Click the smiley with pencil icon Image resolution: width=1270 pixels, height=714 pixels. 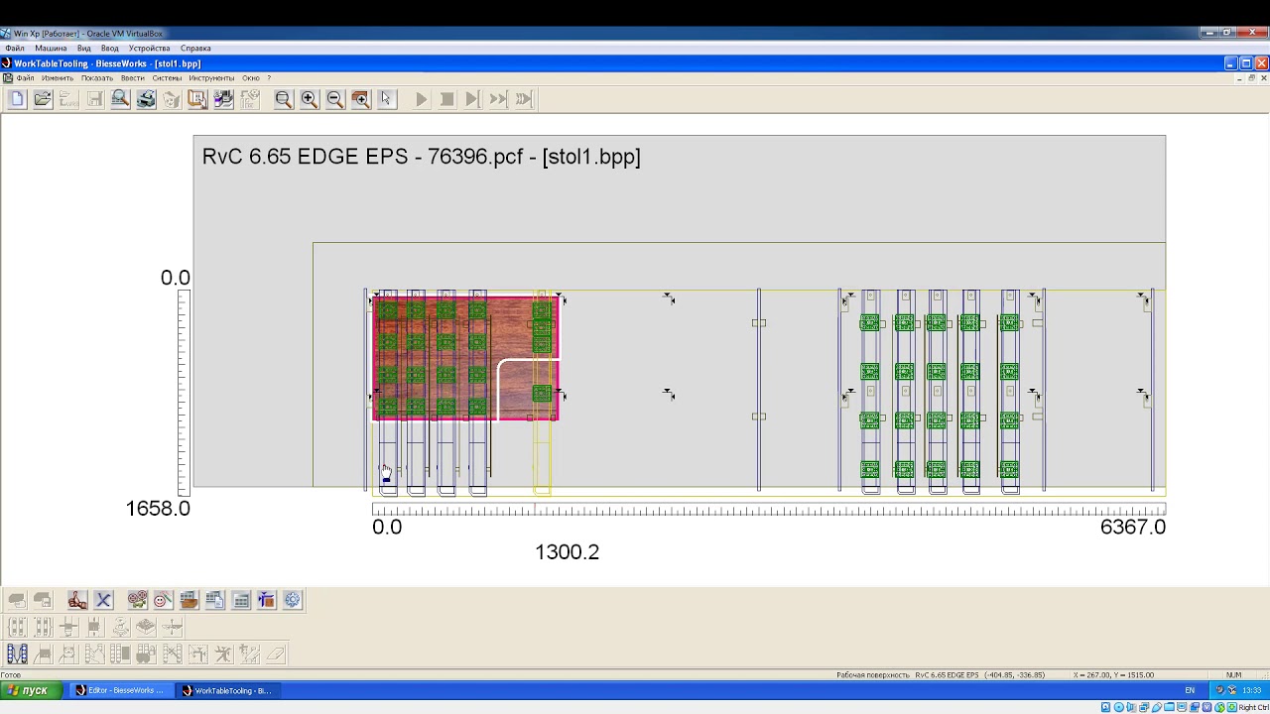(163, 600)
